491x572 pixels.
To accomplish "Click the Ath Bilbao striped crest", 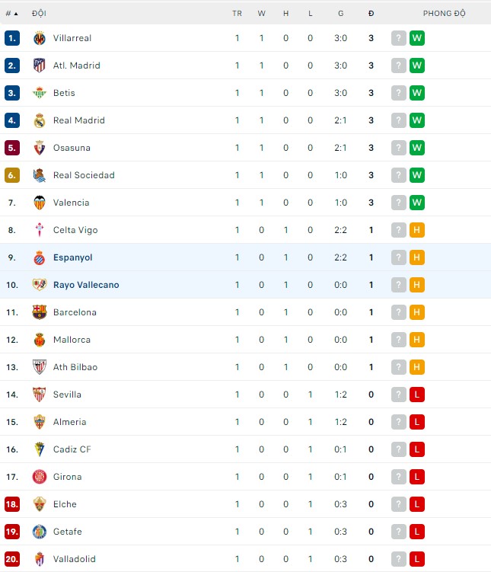I will [x=40, y=367].
